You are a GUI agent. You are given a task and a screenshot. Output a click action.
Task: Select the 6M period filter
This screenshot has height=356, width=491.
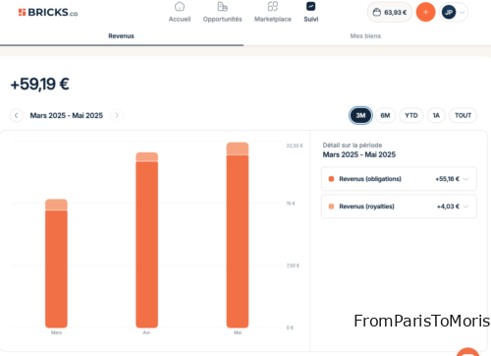coord(385,115)
